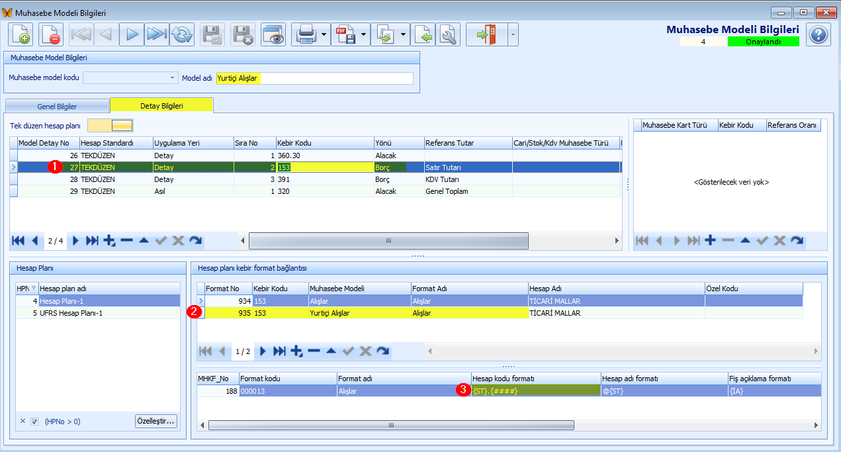This screenshot has height=452, width=841.
Task: Open the preview eye icon window
Action: (x=273, y=35)
